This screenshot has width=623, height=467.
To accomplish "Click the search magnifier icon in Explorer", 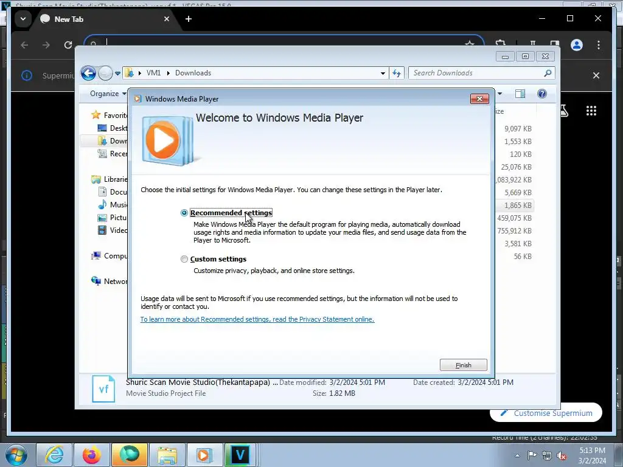I will [548, 73].
